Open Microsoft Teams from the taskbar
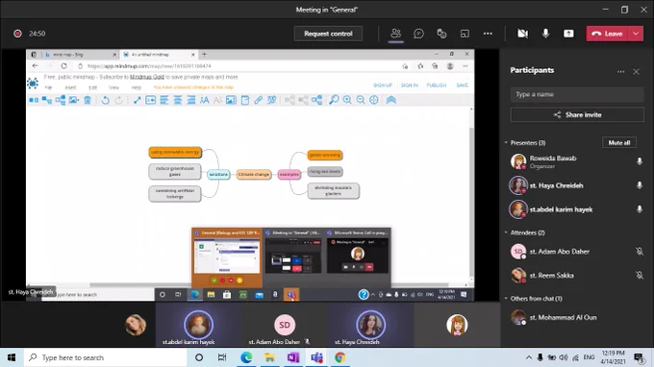 pos(316,357)
